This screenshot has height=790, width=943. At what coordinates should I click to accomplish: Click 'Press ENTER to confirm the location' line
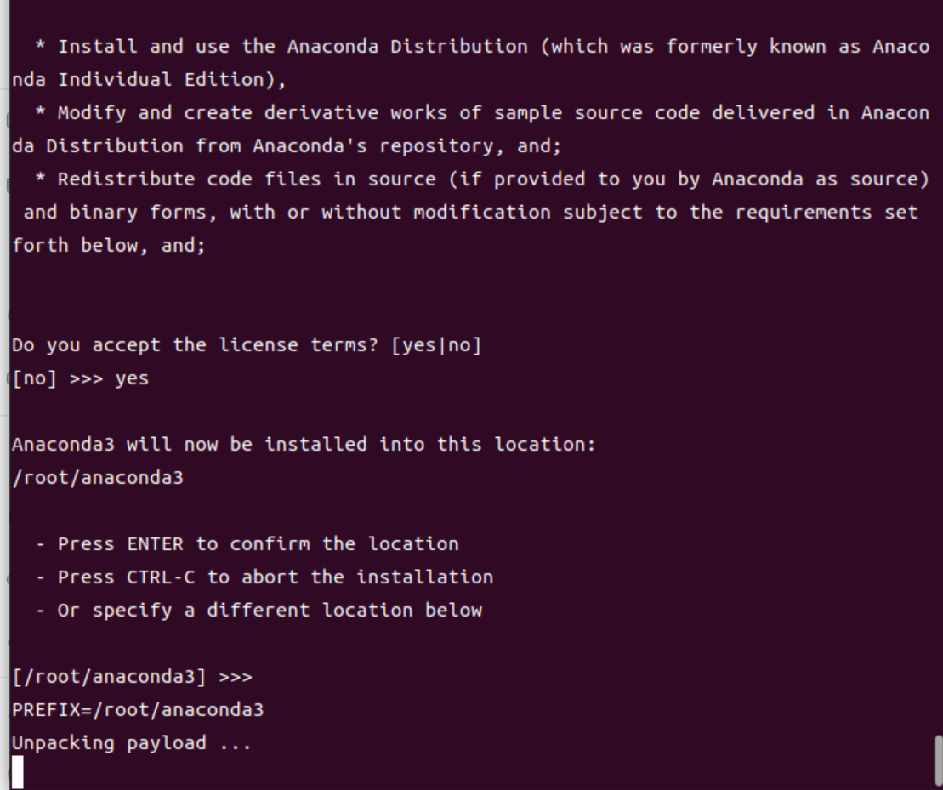(247, 544)
